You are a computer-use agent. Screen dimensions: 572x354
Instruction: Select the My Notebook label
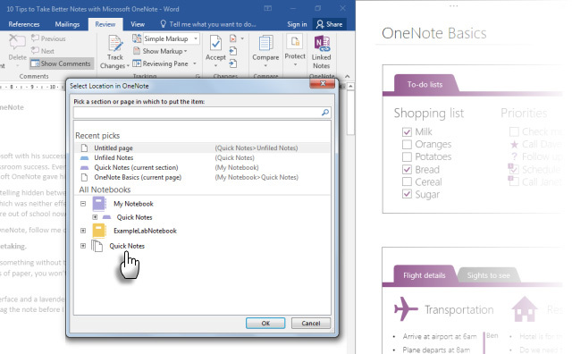[133, 204]
